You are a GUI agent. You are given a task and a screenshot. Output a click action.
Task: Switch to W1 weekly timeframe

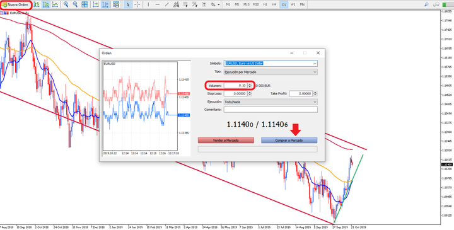coord(293,4)
